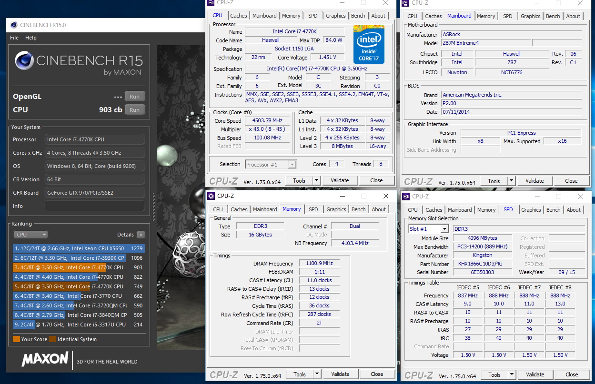This screenshot has width=595, height=384.
Task: Click Close in the Memory window
Action: (377, 374)
